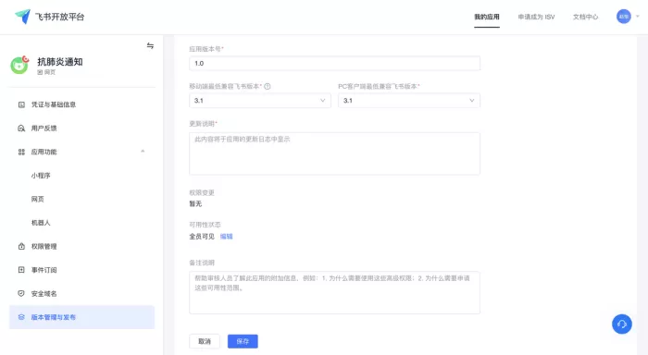Click the 版本管理与发布 layers icon
The width and height of the screenshot is (648, 355).
pyautogui.click(x=21, y=317)
